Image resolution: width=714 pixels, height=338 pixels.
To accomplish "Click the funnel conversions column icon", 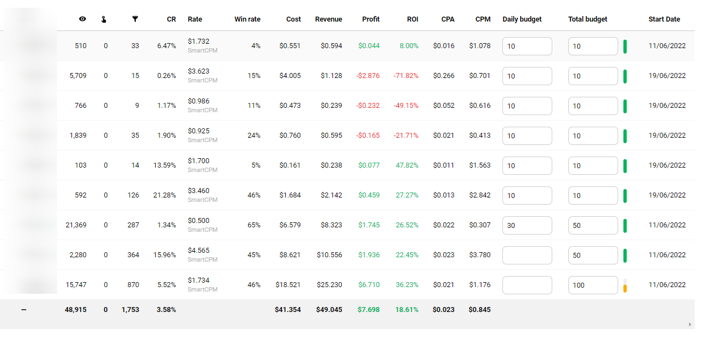I will pos(135,19).
